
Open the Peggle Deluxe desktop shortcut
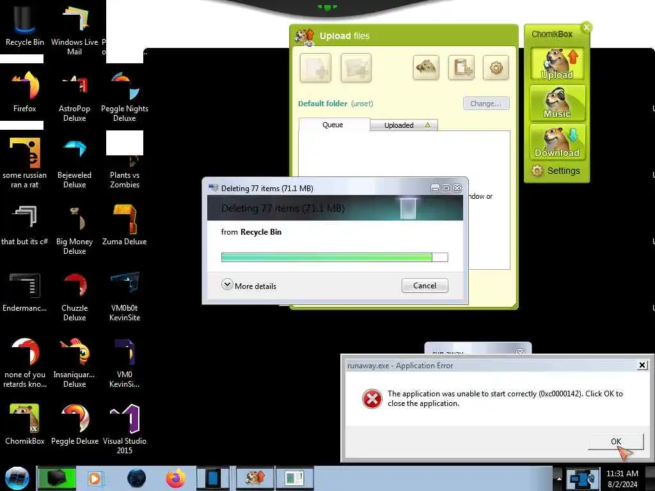click(74, 424)
